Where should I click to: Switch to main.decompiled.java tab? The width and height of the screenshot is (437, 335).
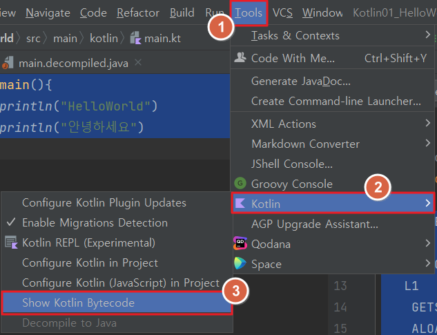(x=74, y=63)
